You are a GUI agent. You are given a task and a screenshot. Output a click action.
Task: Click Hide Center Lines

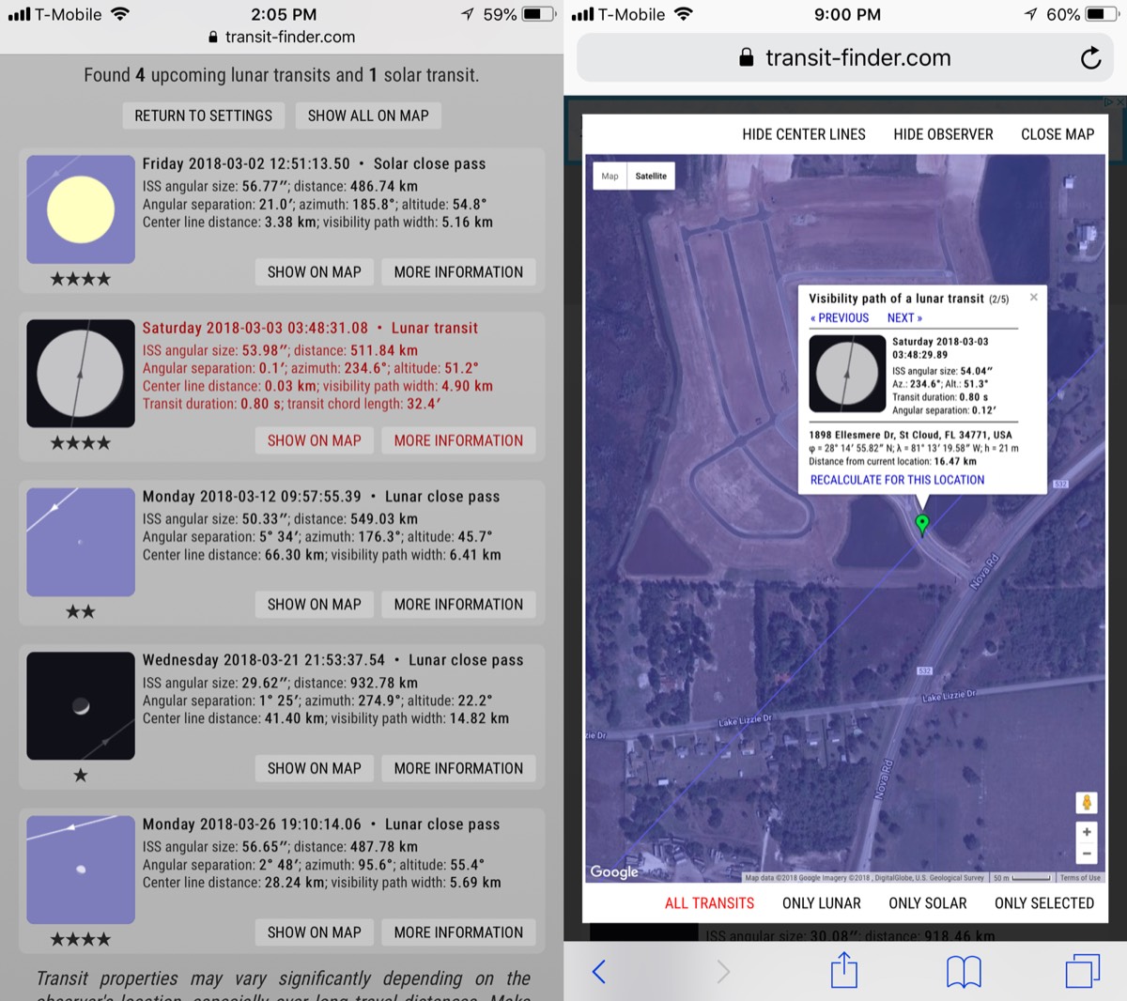coord(804,134)
